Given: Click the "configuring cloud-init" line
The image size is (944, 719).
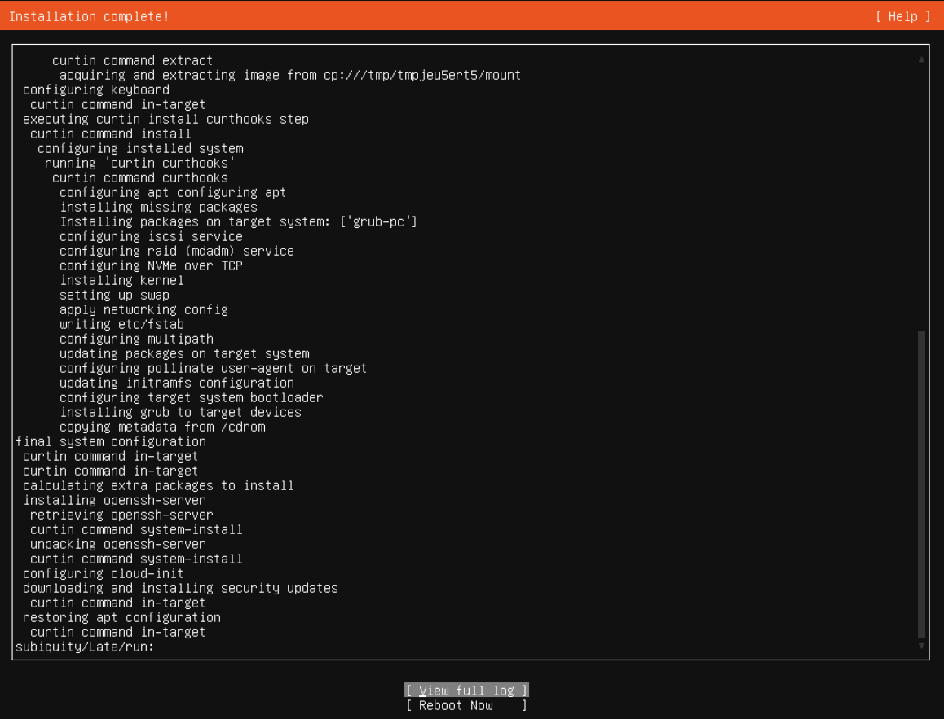Looking at the screenshot, I should pyautogui.click(x=103, y=573).
